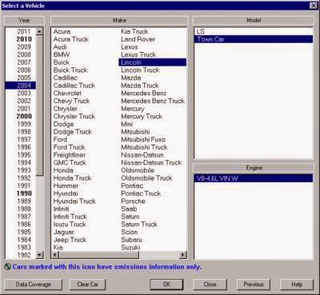Choose Buick Truck make
This screenshot has height=295, width=320.
click(70, 70)
